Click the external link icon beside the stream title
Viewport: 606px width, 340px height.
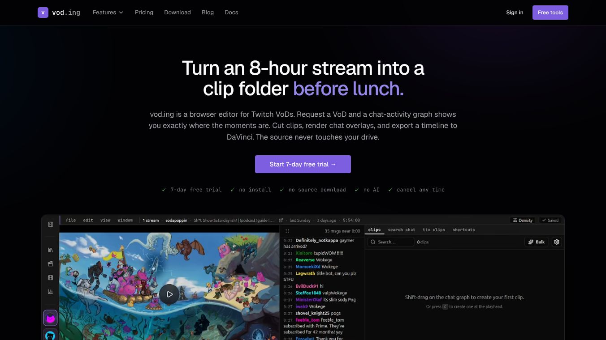[x=281, y=221]
